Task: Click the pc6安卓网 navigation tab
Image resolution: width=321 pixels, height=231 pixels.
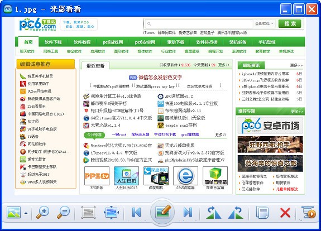Action: click(145, 42)
